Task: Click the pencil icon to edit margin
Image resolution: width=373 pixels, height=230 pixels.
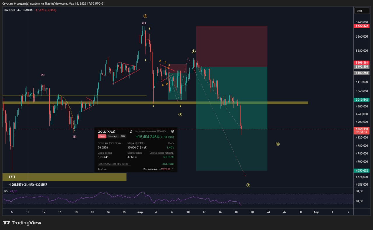Action: [x=145, y=147]
